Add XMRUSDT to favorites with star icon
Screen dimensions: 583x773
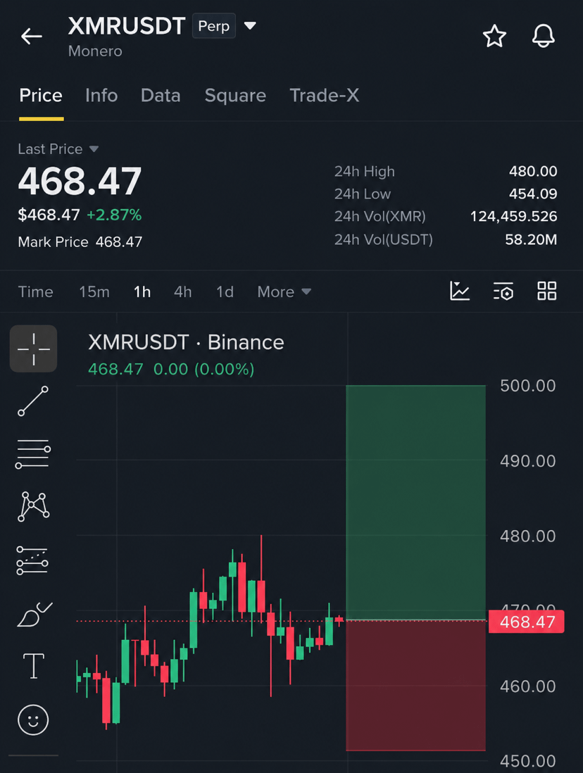coord(494,37)
